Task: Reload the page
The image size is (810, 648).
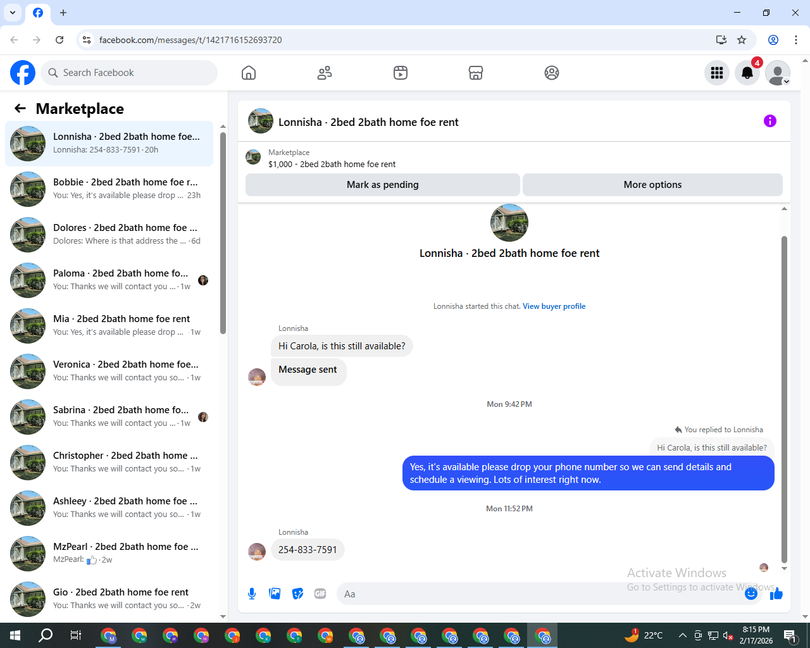Action: coord(59,40)
